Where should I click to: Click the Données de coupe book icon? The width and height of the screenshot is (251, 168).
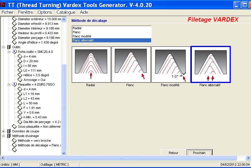tap(9, 131)
